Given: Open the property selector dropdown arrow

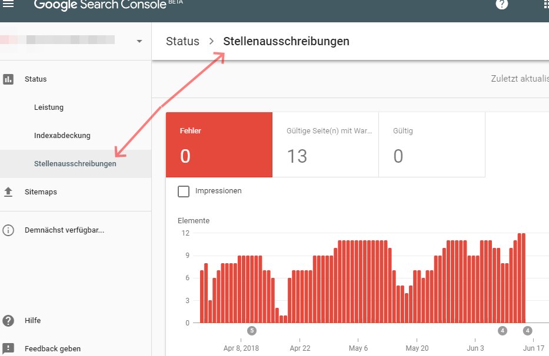Looking at the screenshot, I should pyautogui.click(x=139, y=41).
